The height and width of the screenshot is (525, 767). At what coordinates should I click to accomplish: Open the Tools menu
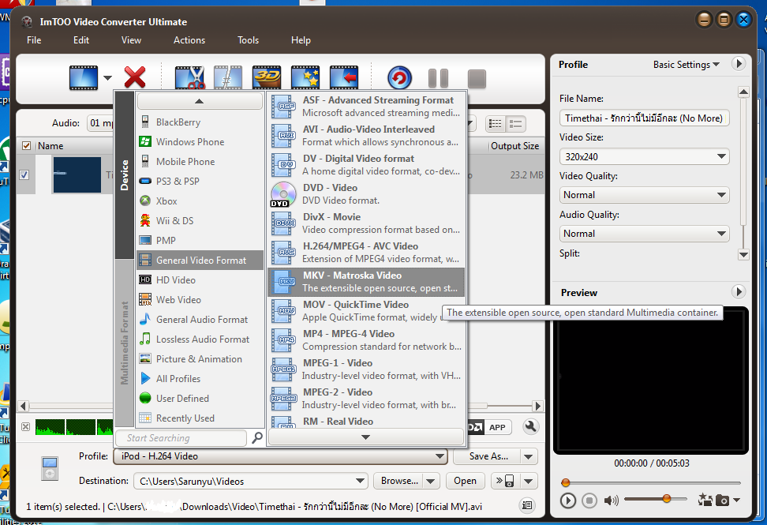click(x=248, y=40)
